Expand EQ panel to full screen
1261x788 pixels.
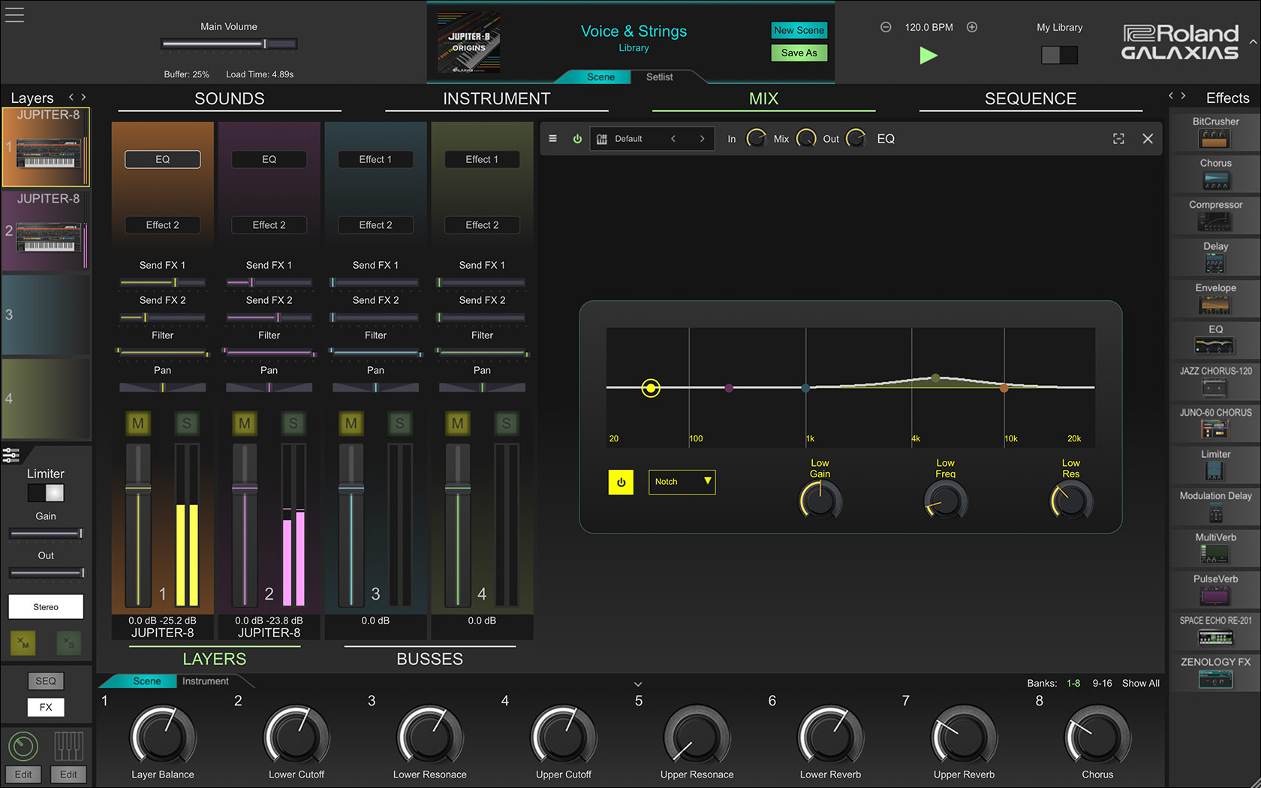coord(1118,139)
